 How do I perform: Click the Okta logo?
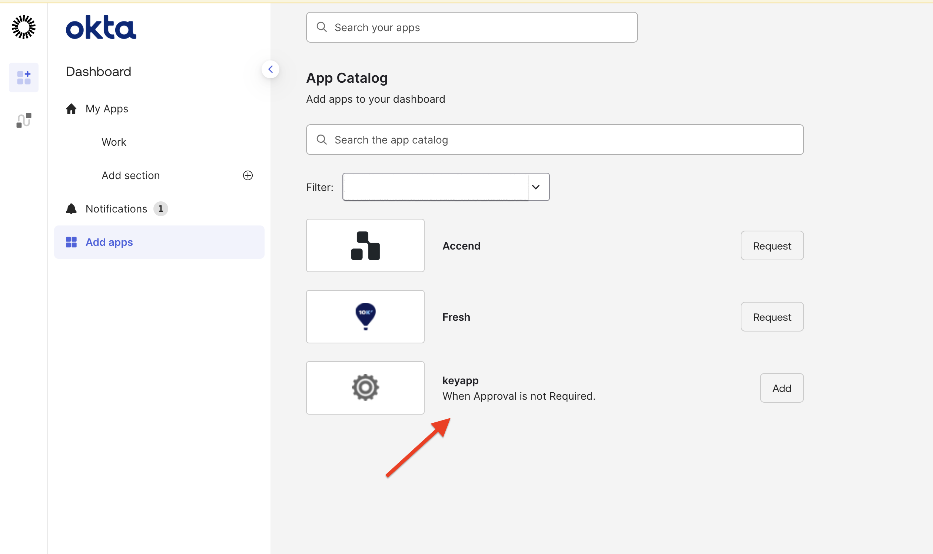click(101, 27)
